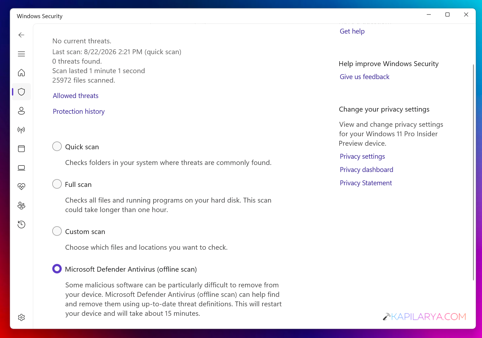Open Device performance & health heart icon
The width and height of the screenshot is (482, 338).
(x=21, y=187)
